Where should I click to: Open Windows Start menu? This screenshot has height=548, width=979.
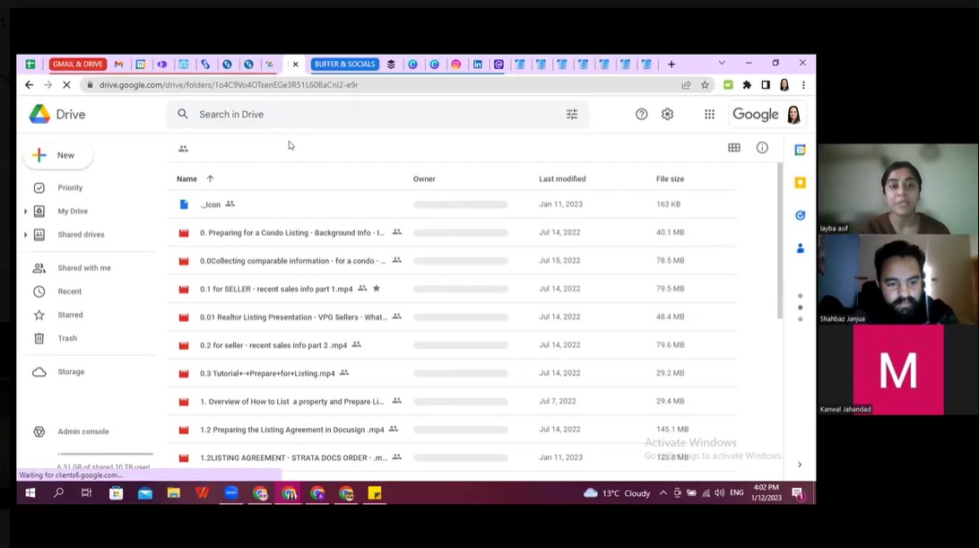coord(30,493)
